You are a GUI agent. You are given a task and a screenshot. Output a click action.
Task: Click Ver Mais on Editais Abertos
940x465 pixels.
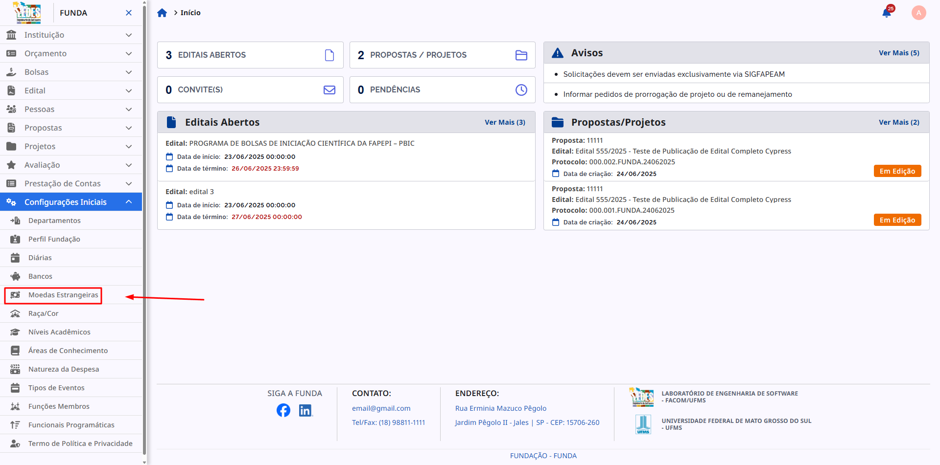pos(505,122)
